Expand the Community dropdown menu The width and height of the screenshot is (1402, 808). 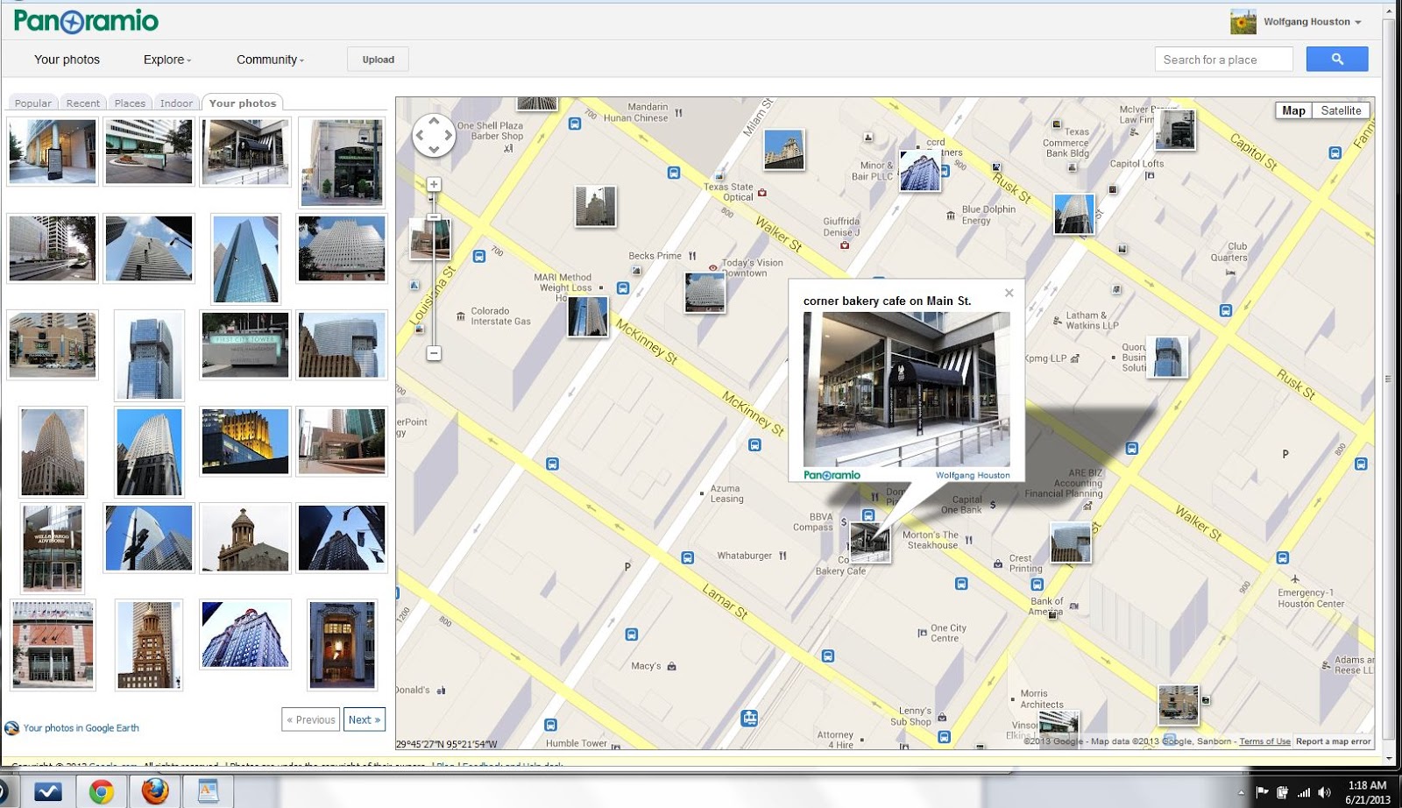(271, 60)
